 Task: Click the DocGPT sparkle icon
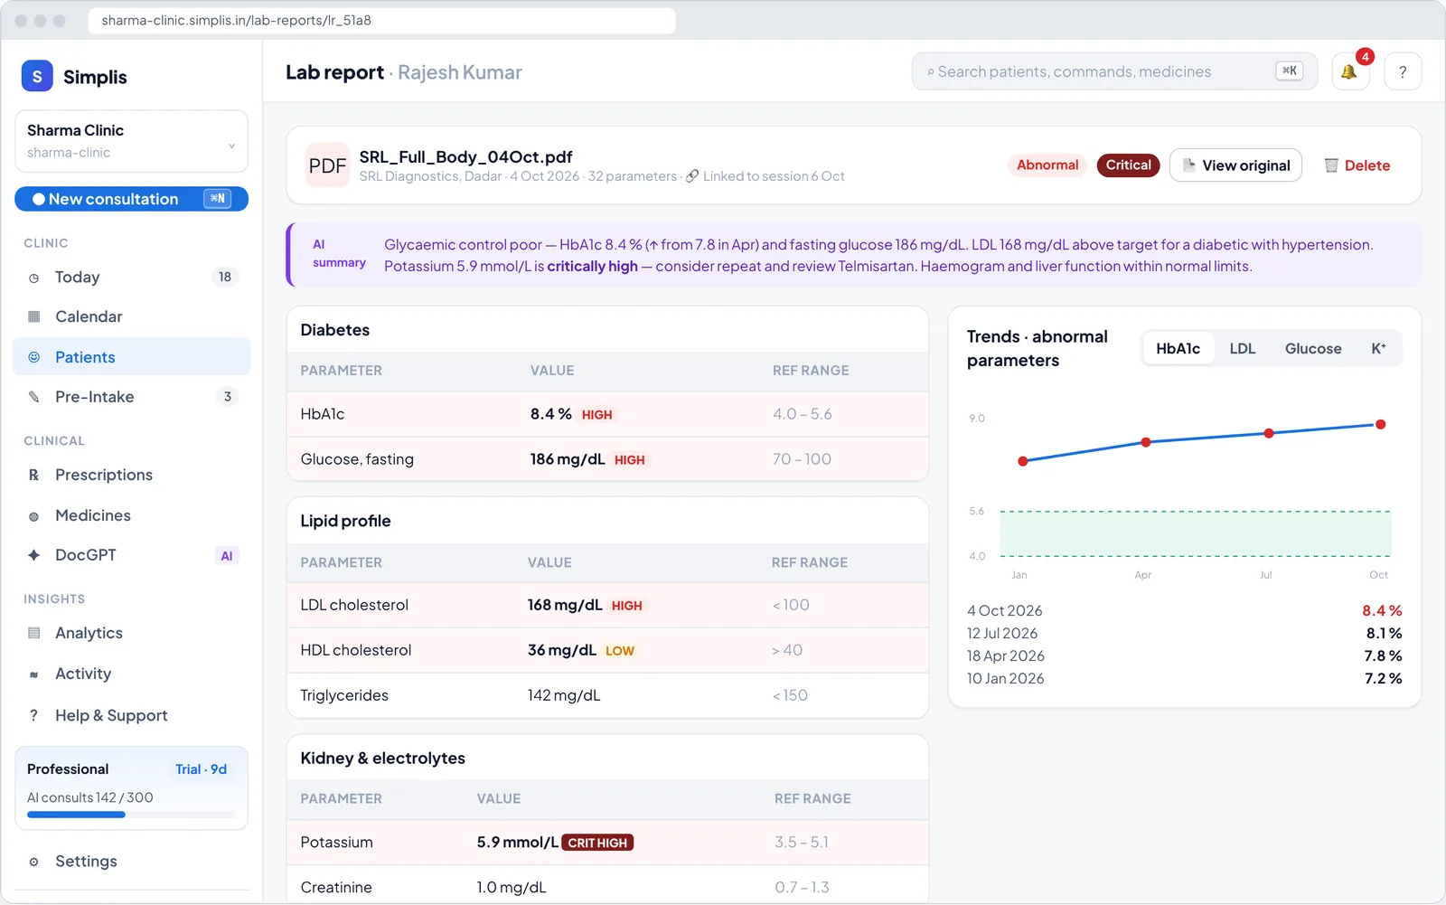tap(33, 555)
